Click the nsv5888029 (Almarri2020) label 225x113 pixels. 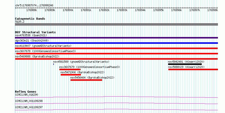click(186, 67)
